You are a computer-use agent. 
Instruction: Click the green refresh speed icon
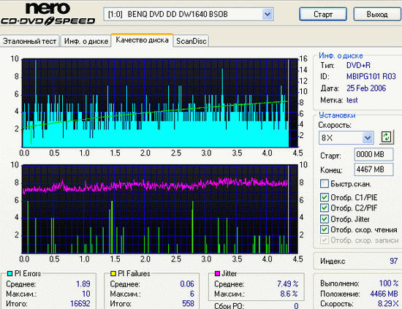[387, 137]
